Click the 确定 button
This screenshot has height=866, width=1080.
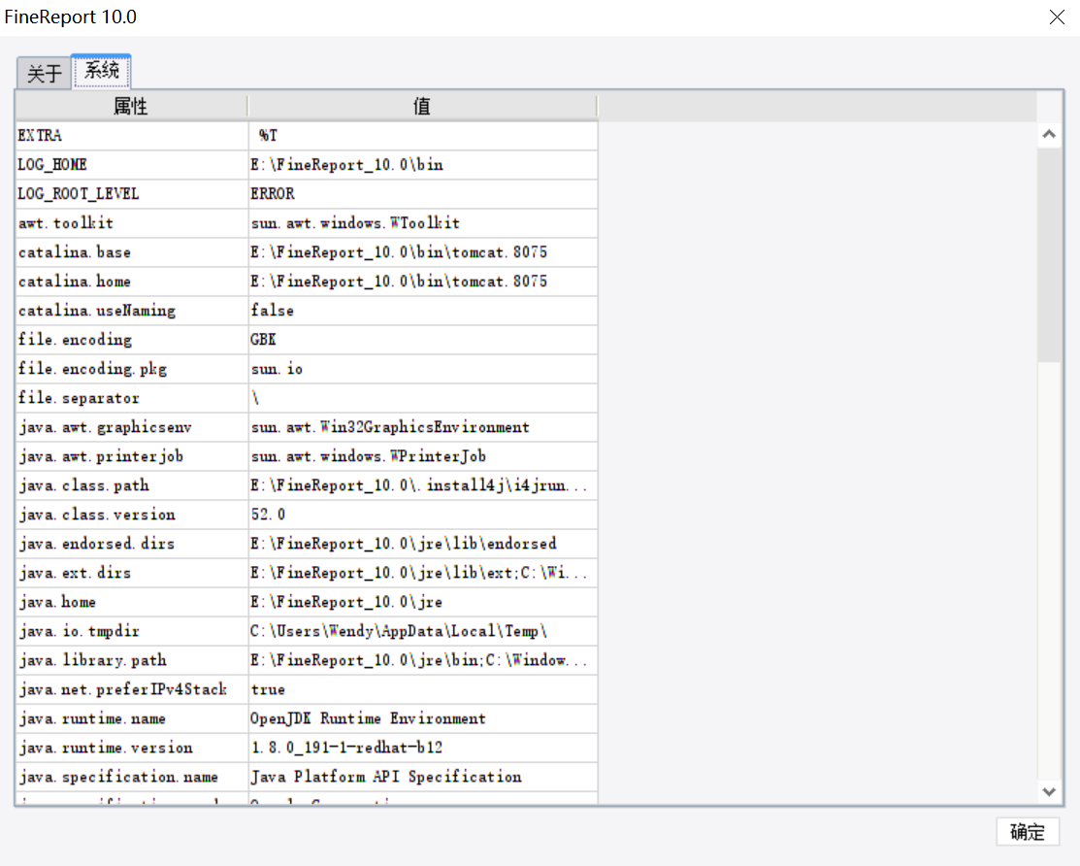[x=1027, y=832]
